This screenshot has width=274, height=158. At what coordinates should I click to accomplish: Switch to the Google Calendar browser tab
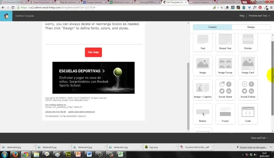[94, 2]
